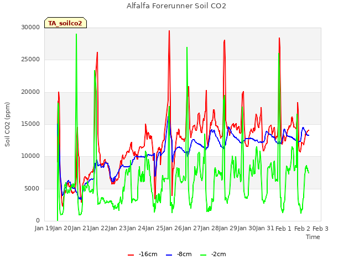Click the 0 y-axis tick label
Viewport: 354px width, 265px height.
(x=38, y=220)
